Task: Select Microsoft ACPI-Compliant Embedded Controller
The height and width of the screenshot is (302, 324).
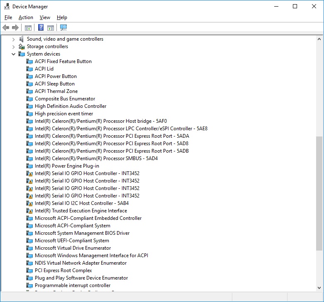Action: (88, 218)
